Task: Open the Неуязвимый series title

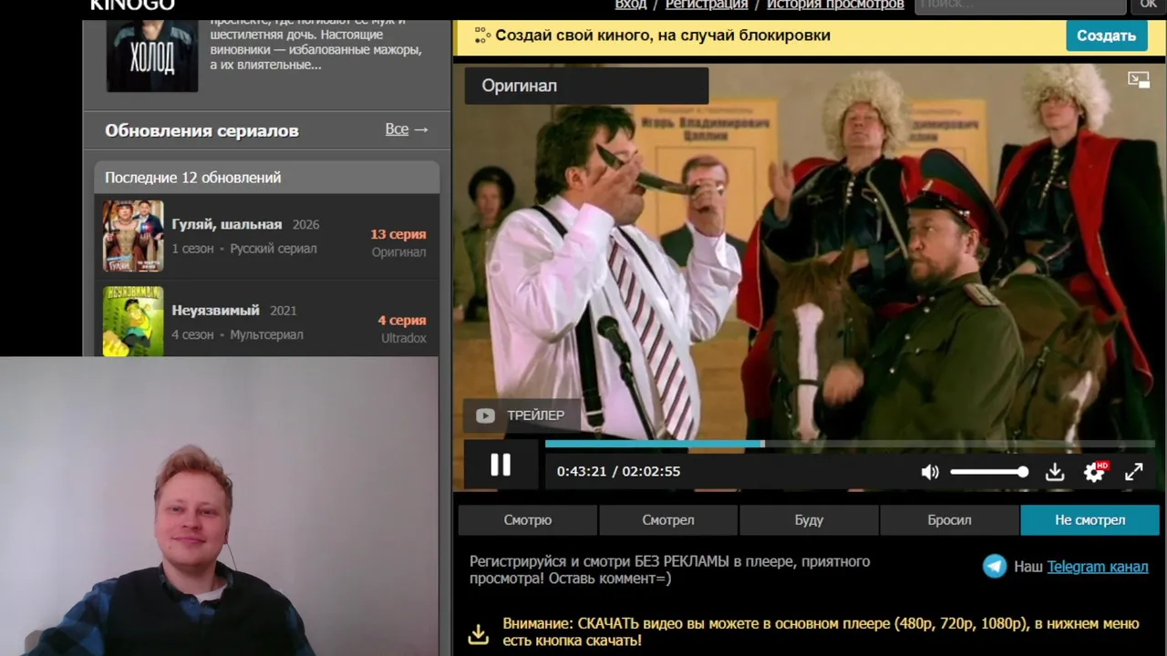Action: pos(216,310)
